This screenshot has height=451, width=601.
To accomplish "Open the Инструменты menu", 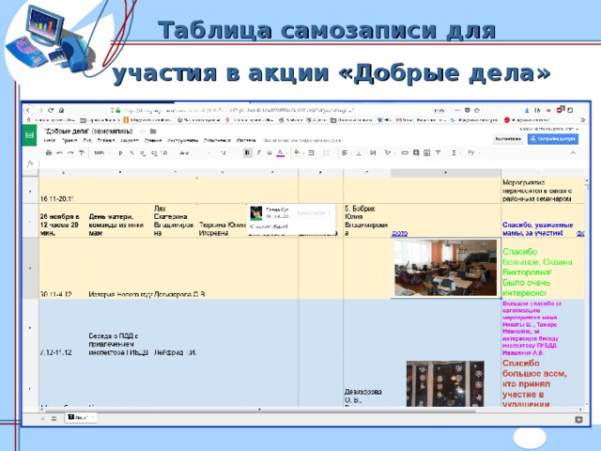I will pyautogui.click(x=182, y=141).
